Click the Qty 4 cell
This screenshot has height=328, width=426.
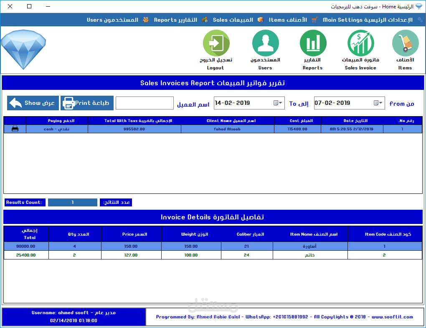(75, 246)
